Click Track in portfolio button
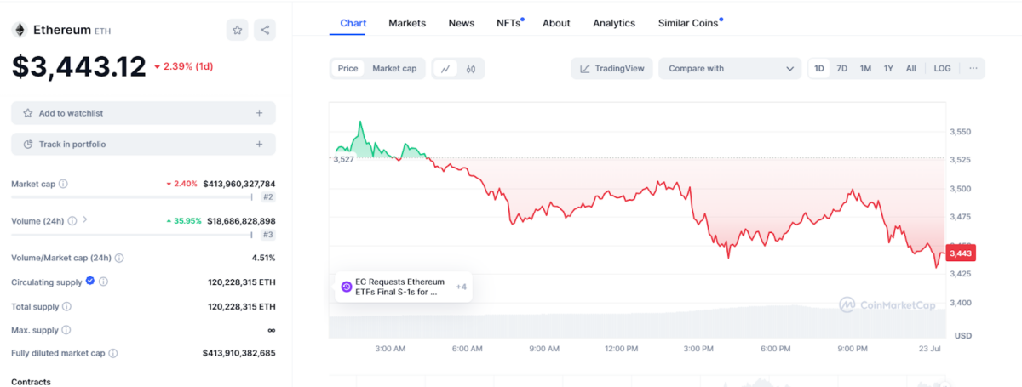The image size is (1022, 387). point(143,145)
